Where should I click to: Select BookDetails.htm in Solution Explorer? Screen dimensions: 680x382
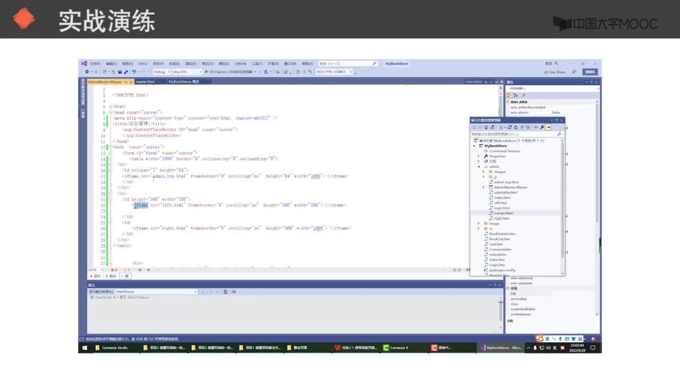(502, 234)
